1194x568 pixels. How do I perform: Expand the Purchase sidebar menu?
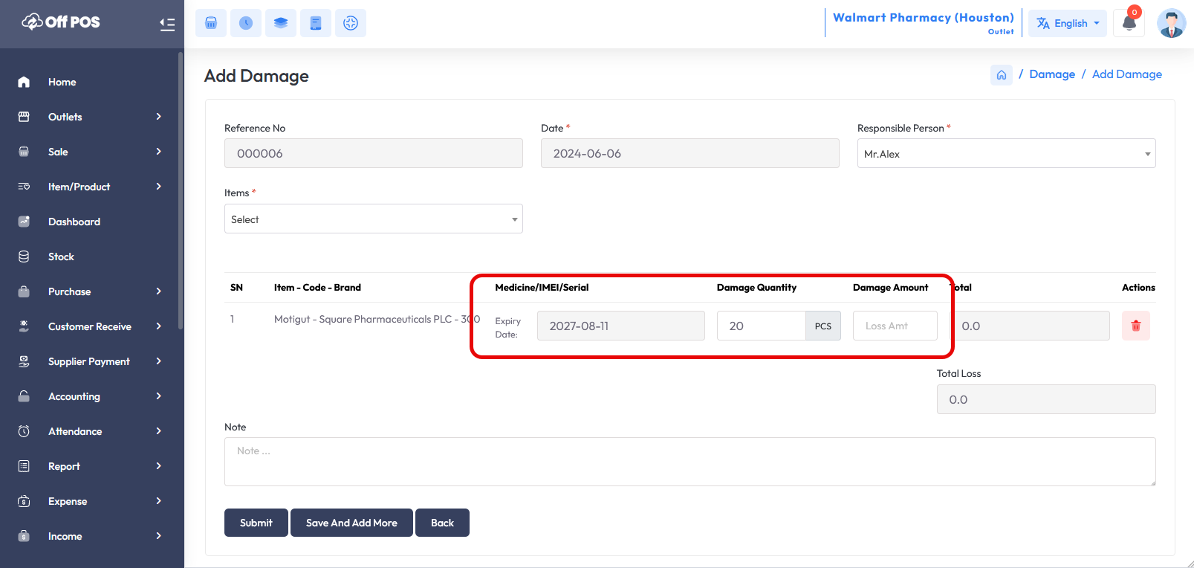pos(89,291)
